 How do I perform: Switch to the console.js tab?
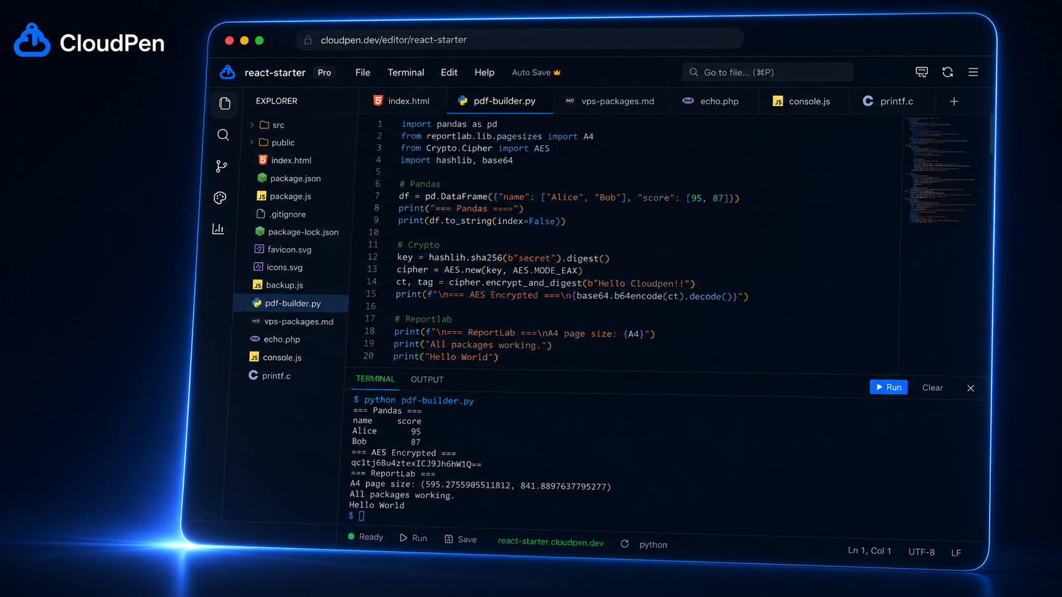[x=802, y=102]
